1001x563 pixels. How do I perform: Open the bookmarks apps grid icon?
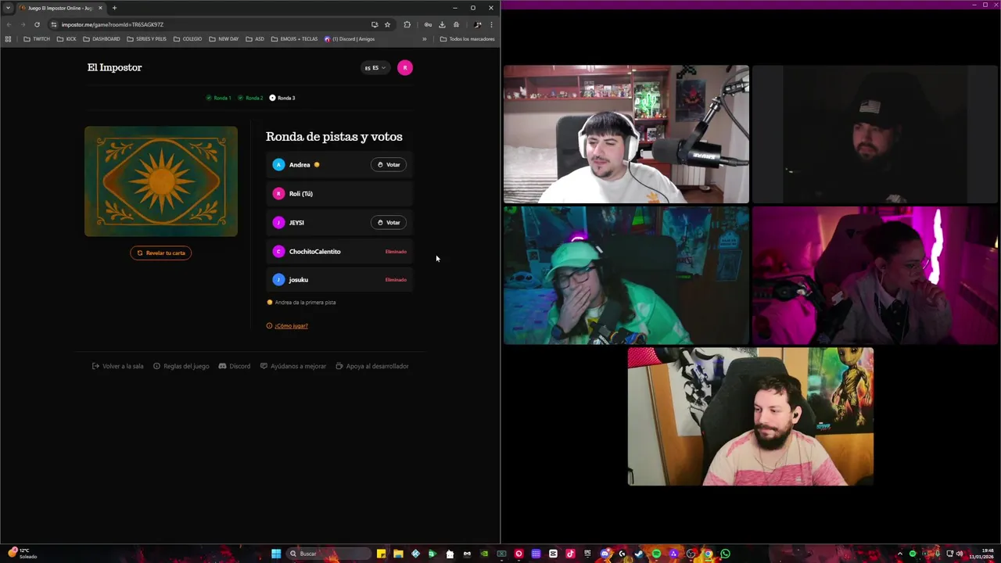click(x=8, y=39)
